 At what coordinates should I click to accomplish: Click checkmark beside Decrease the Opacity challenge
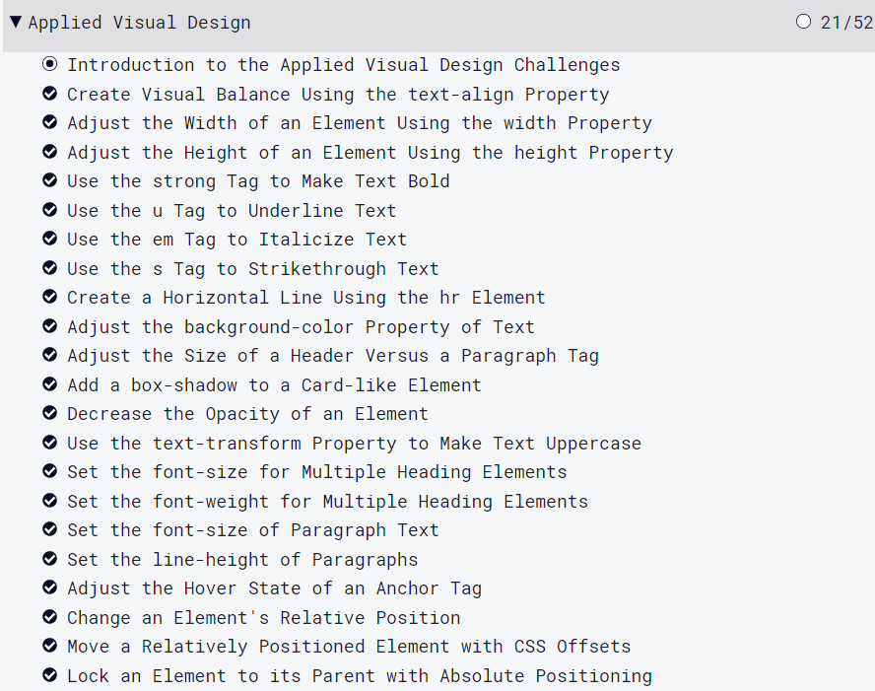(50, 414)
